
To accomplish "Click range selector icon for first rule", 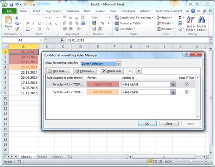I will click(173, 84).
